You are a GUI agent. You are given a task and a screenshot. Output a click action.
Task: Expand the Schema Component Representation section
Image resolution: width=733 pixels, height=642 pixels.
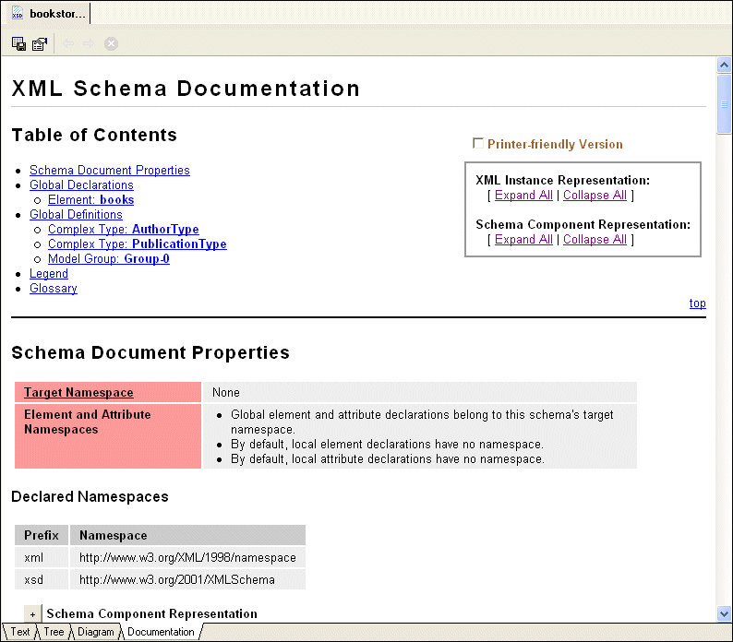pos(32,613)
